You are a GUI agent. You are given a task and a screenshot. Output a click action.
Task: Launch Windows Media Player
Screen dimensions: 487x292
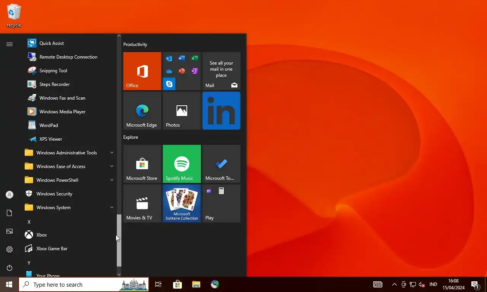pos(70,112)
